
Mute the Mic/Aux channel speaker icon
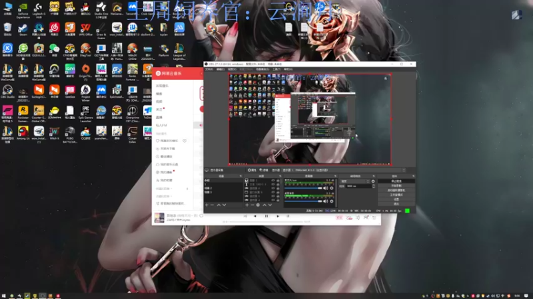pyautogui.click(x=325, y=188)
